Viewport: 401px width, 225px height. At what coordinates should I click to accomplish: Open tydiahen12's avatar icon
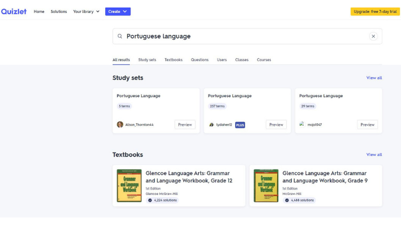(x=211, y=124)
